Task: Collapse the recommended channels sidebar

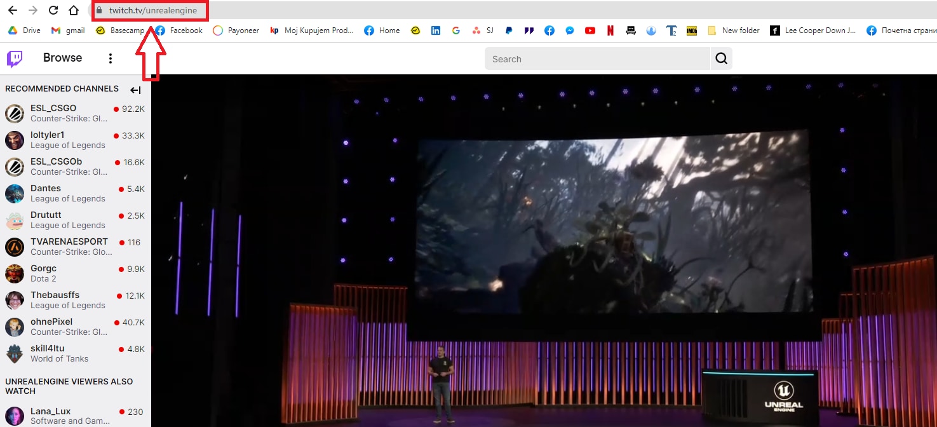Action: (135, 90)
